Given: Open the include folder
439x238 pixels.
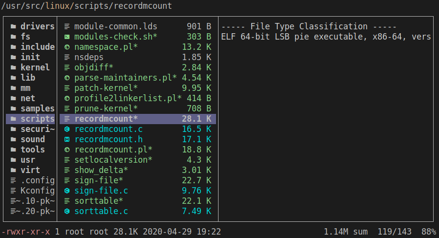Looking at the screenshot, I should tap(37, 47).
